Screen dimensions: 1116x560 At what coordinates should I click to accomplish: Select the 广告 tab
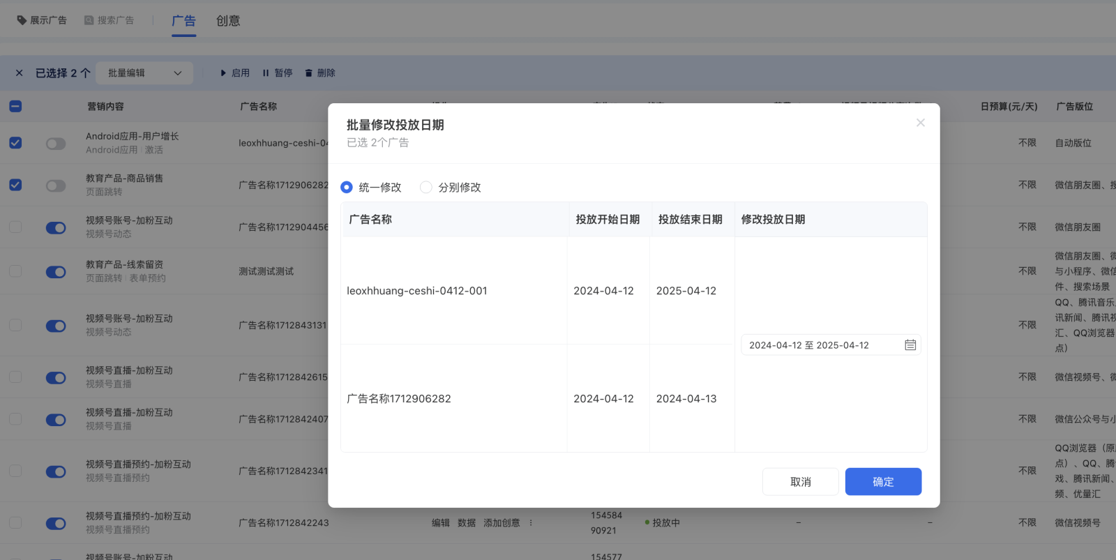183,21
